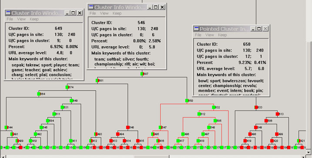The width and height of the screenshot is (312, 158).
Task: Select red cluster node 546 in tree
Action: pyautogui.click(x=128, y=128)
